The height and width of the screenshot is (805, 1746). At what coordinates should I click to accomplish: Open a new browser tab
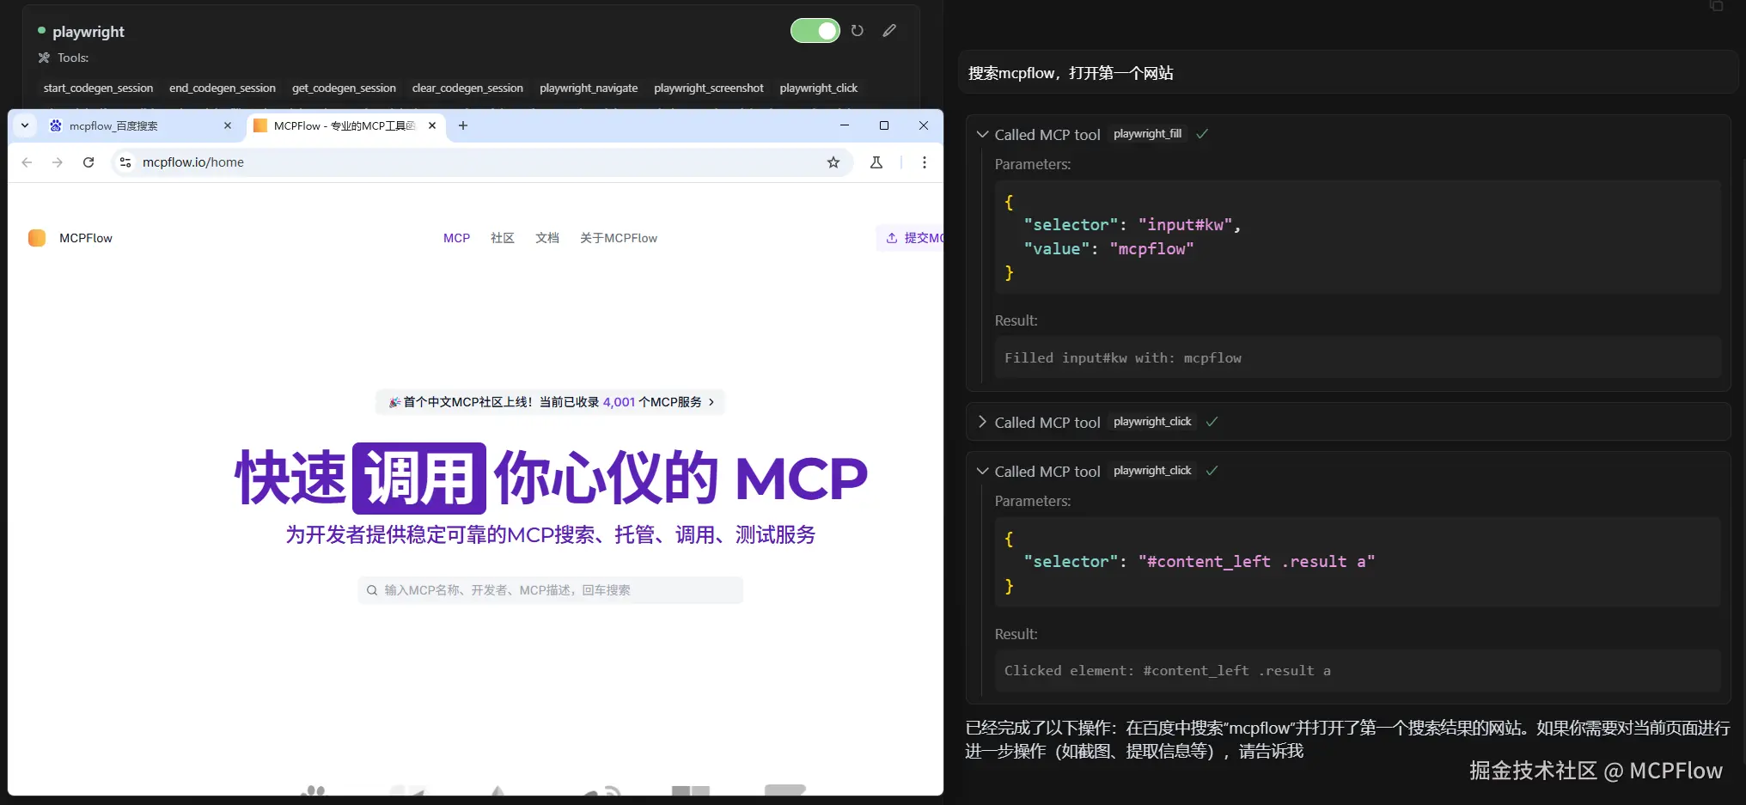tap(463, 125)
